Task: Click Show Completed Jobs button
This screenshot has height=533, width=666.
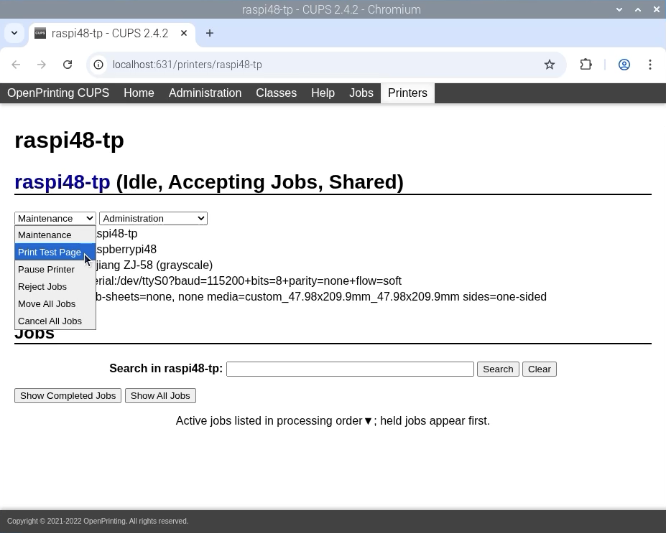Action: pos(68,395)
